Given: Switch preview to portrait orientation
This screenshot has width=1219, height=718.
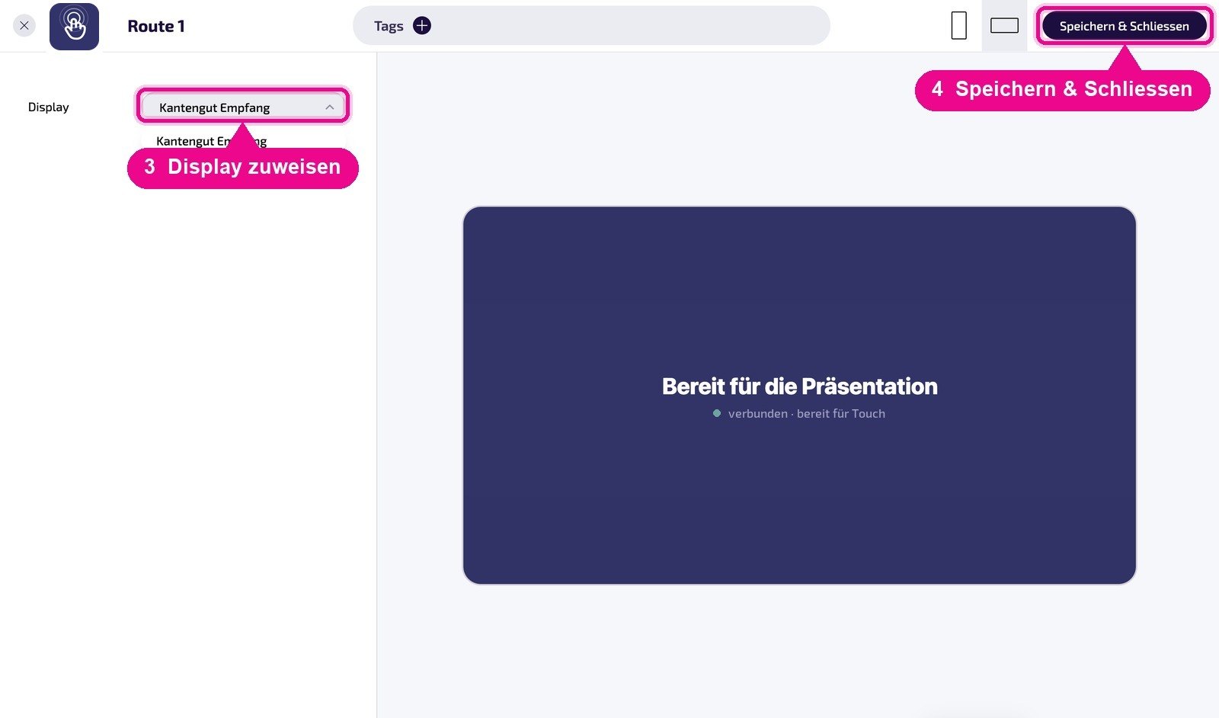Looking at the screenshot, I should click(x=959, y=26).
